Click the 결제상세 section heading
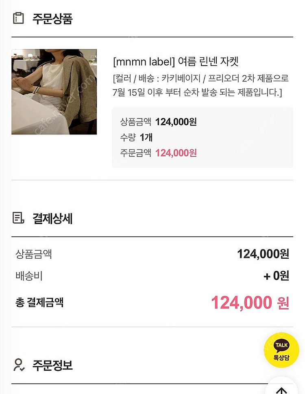Screen dimensions: 305x394 [x=52, y=219]
